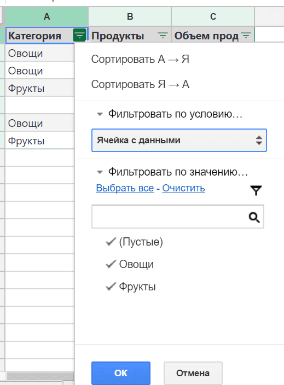This screenshot has height=385, width=284.
Task: Click the Выбрать все link
Action: tap(125, 188)
